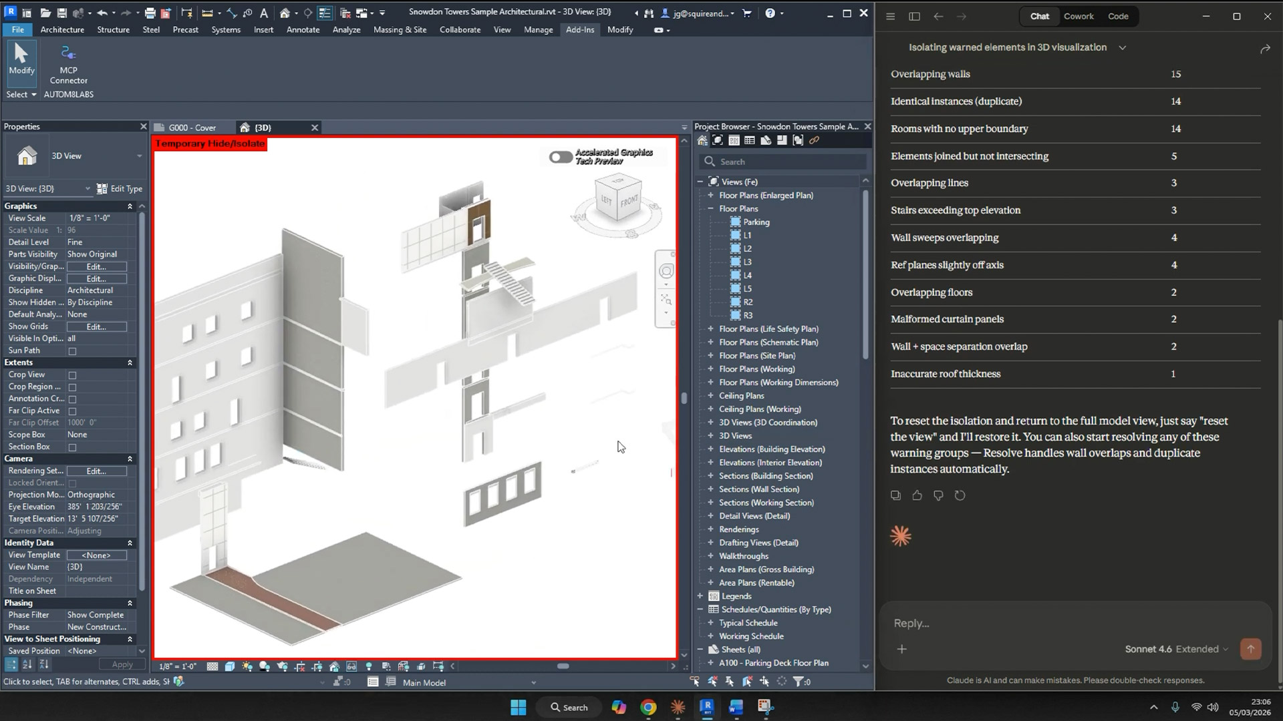Click the share arrow icon in the chat header
Screen dimensions: 1283x721
pos(1264,49)
